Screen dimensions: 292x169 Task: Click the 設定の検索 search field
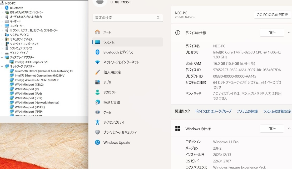pyautogui.click(x=127, y=18)
